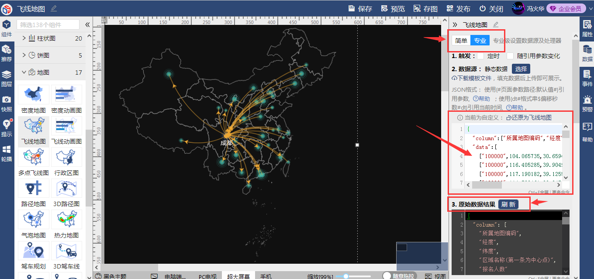Enable 定时 trigger checkbox
594x279 pixels.
[480, 56]
